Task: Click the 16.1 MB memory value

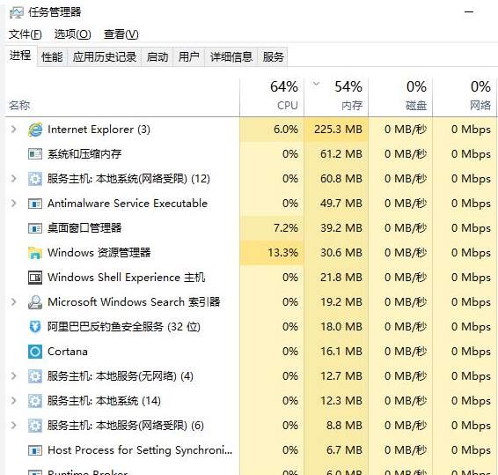Action: tap(341, 352)
